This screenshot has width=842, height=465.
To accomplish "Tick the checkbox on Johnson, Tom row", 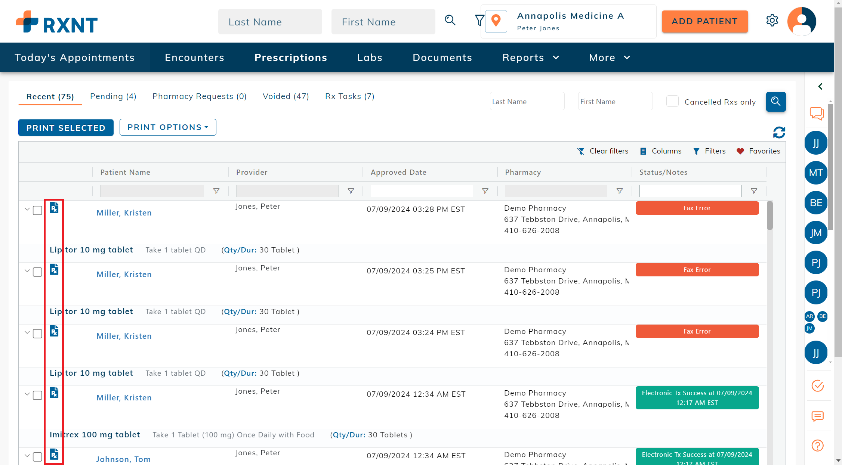I will pos(37,457).
